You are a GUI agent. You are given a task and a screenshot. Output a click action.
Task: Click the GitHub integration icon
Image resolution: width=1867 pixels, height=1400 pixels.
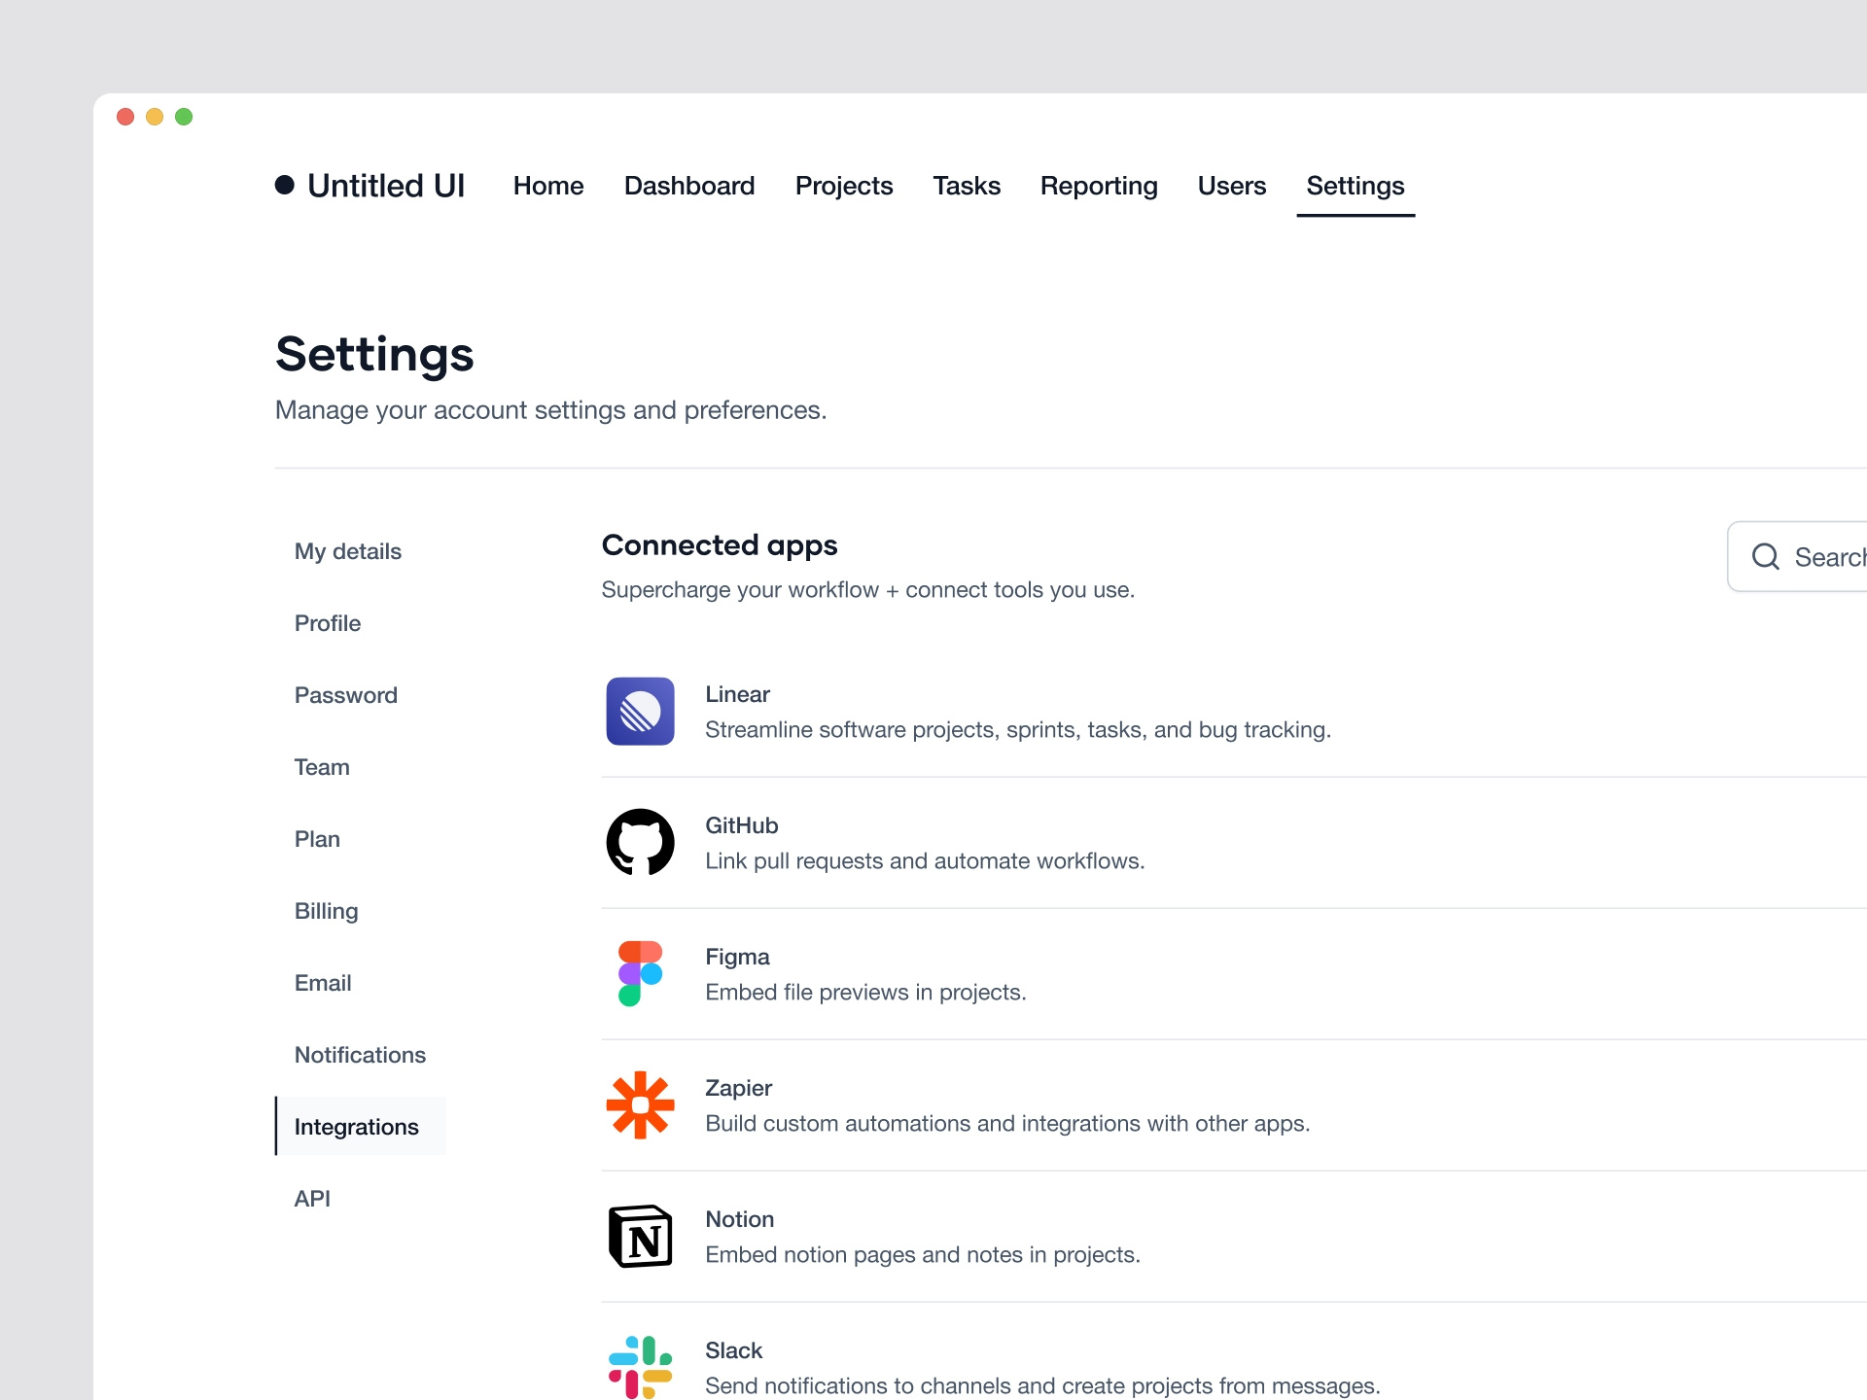(640, 842)
